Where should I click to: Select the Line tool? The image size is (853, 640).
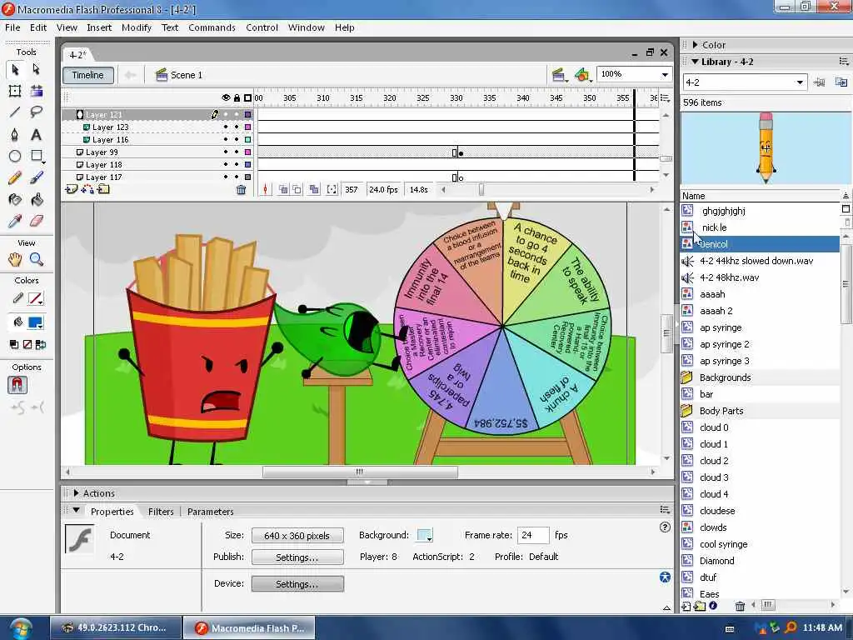tap(15, 112)
